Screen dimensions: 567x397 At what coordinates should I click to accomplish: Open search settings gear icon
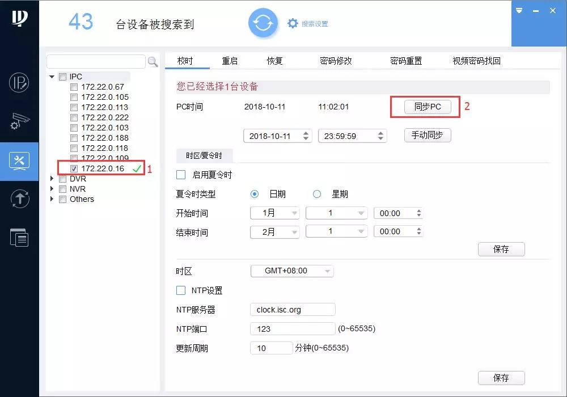293,23
